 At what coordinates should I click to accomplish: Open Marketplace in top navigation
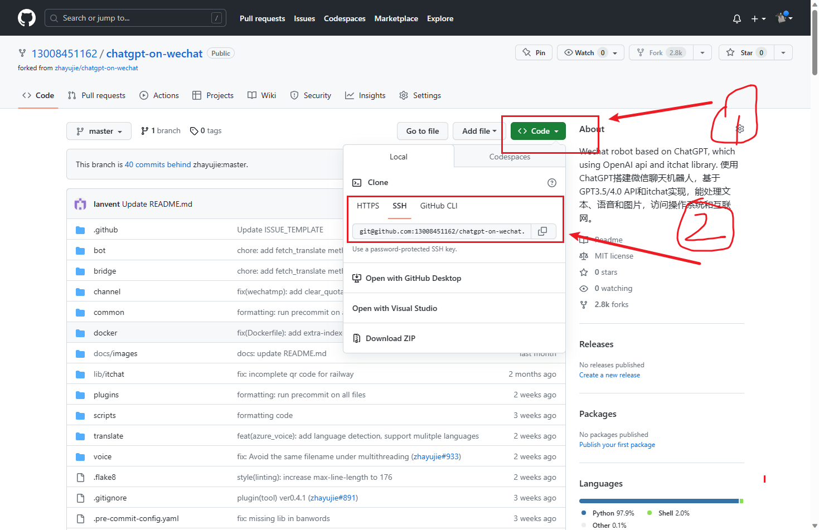396,18
